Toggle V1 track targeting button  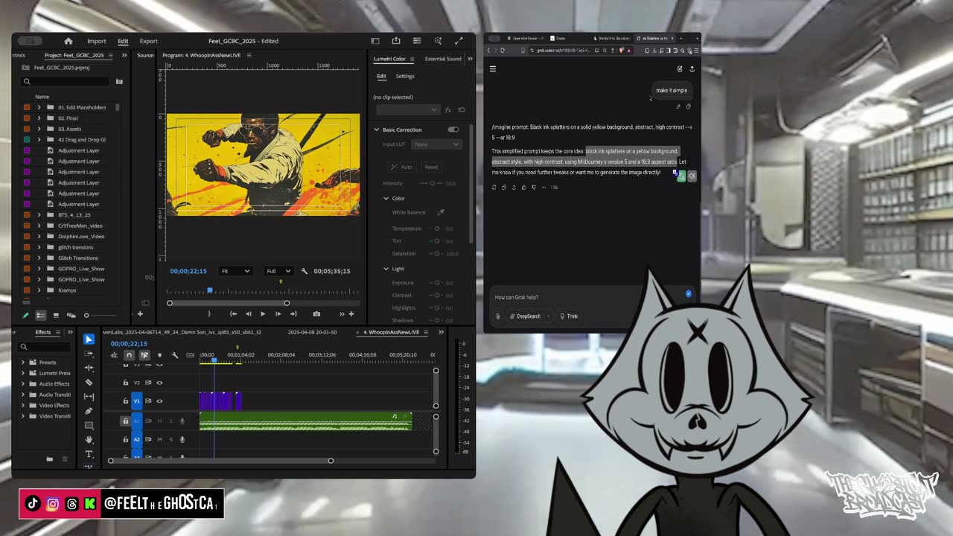[x=136, y=401]
